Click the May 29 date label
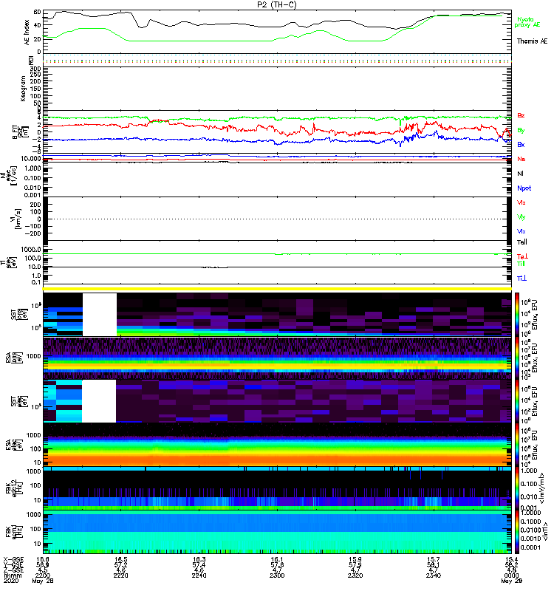554x591 pixels. tap(511, 581)
